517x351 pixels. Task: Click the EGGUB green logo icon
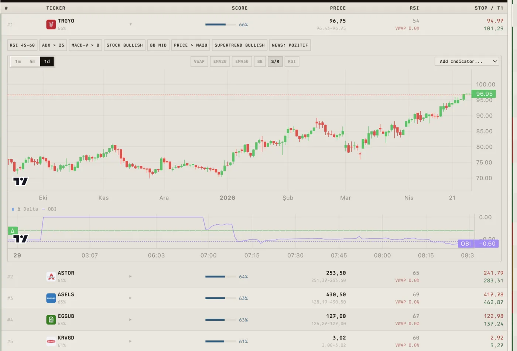pyautogui.click(x=51, y=320)
